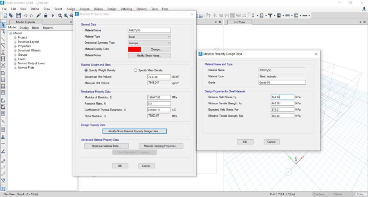Image resolution: width=368 pixels, height=197 pixels.
Task: Click the Minimum Tensile Strength Fu field
Action: (282, 104)
